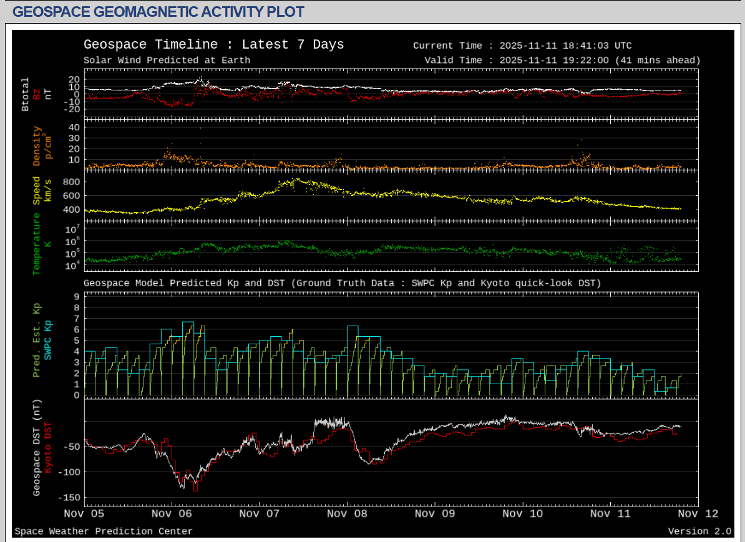
Task: Click the cyan SWPC Kp axis label
Action: click(48, 341)
